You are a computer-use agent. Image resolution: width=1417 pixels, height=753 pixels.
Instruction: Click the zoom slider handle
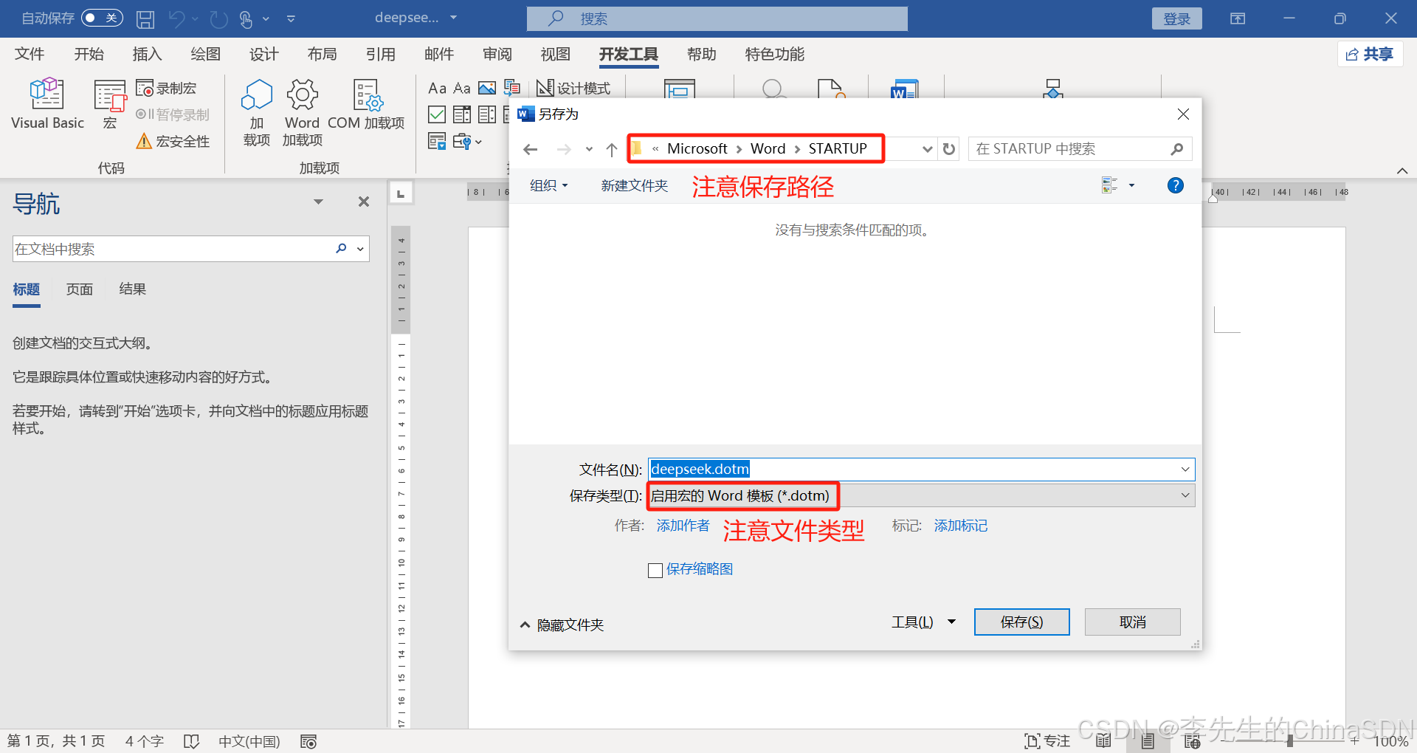[1289, 741]
